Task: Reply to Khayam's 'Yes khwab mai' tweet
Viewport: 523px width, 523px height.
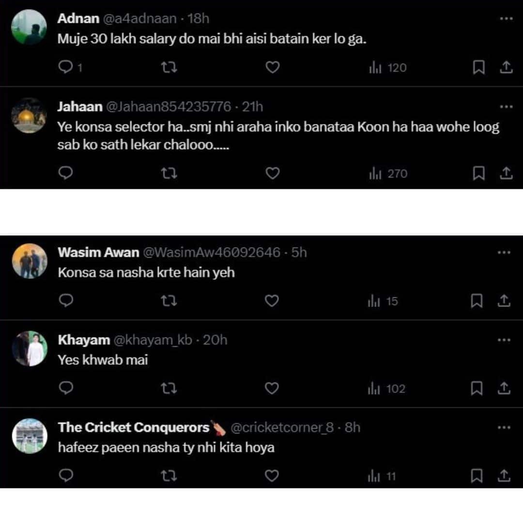Action: (65, 388)
